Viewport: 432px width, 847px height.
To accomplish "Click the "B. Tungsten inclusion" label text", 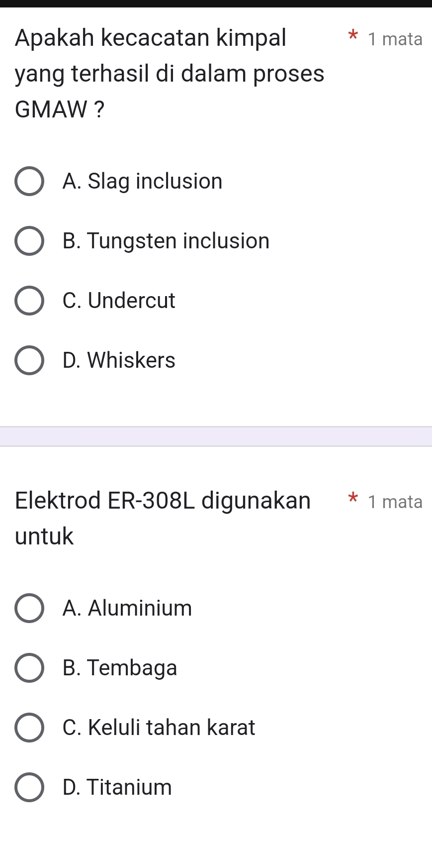I will pos(166,241).
